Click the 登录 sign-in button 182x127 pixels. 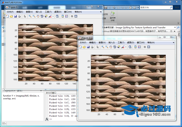176,8
